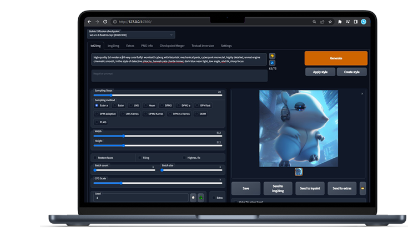Image resolution: width=408 pixels, height=236 pixels.
Task: Click the dice icon to randomize seed
Action: (x=193, y=197)
